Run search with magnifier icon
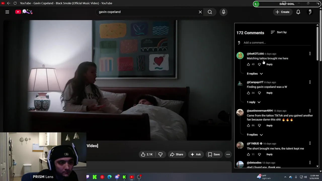Viewport: 322px width, 181px height. pyautogui.click(x=210, y=12)
